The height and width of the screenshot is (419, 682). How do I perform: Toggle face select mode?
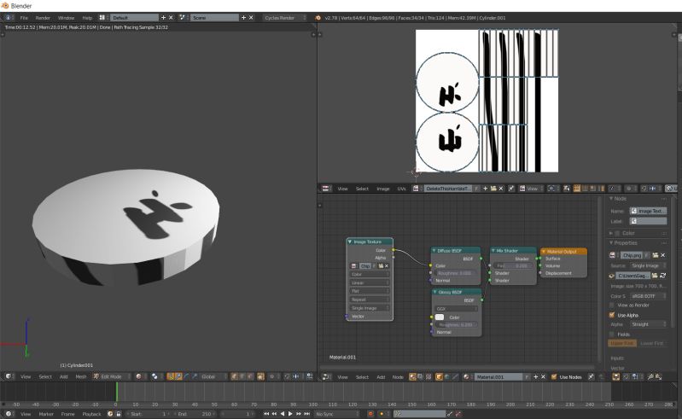[x=250, y=377]
